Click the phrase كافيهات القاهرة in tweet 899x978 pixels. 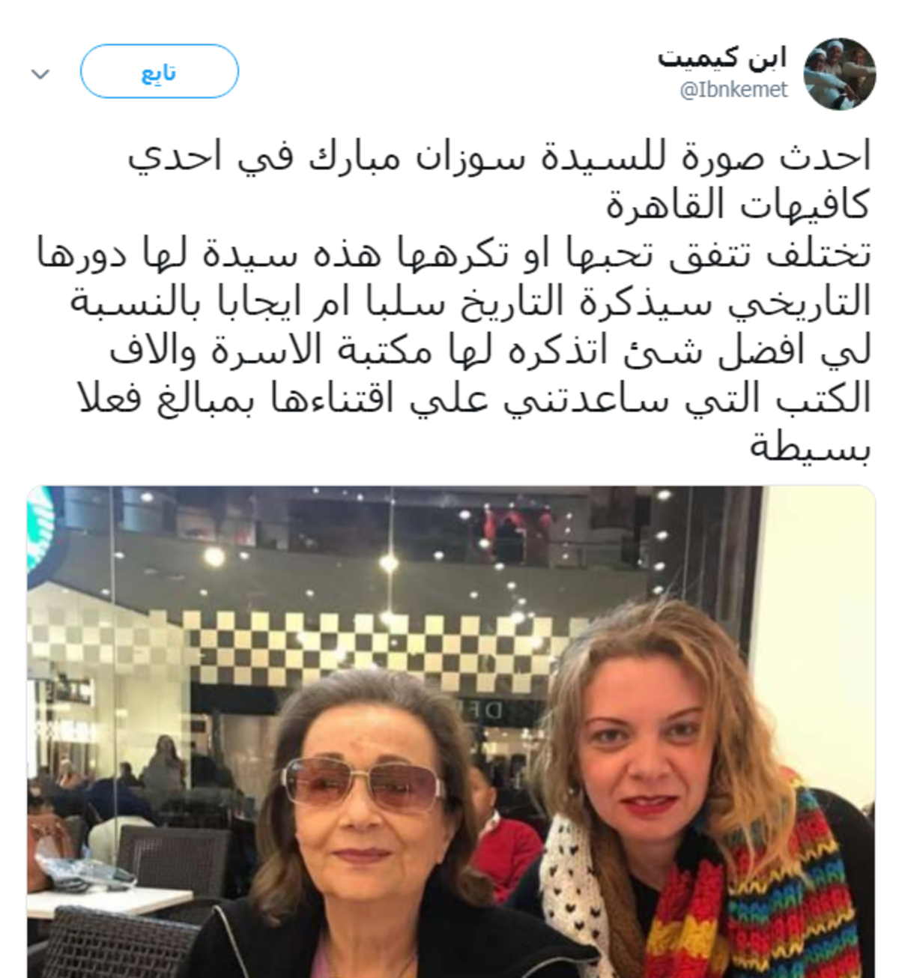tap(738, 205)
